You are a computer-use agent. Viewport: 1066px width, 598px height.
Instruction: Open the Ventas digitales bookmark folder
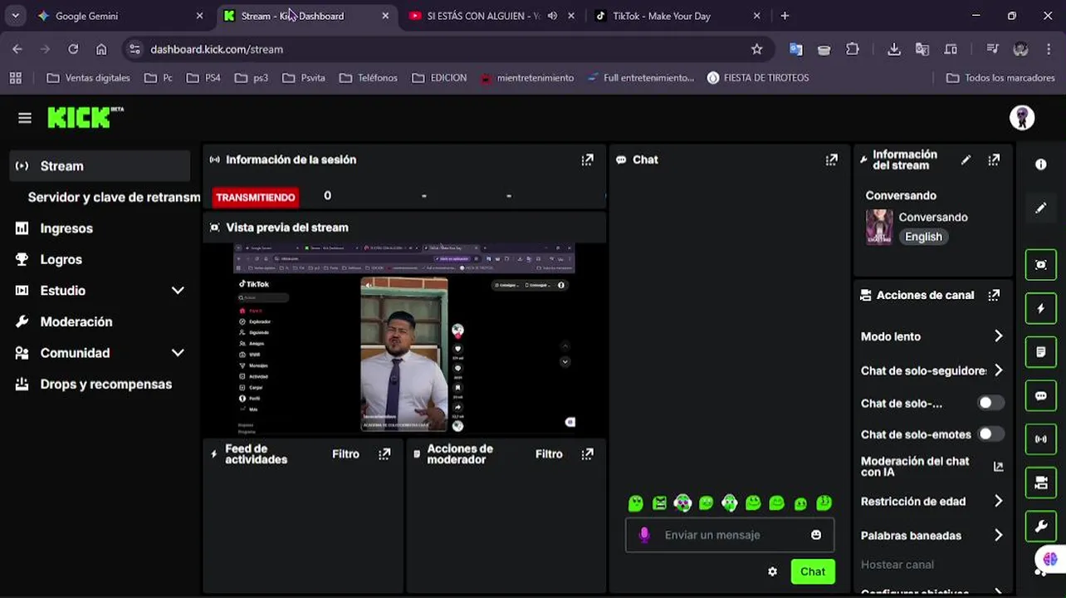pyautogui.click(x=89, y=77)
